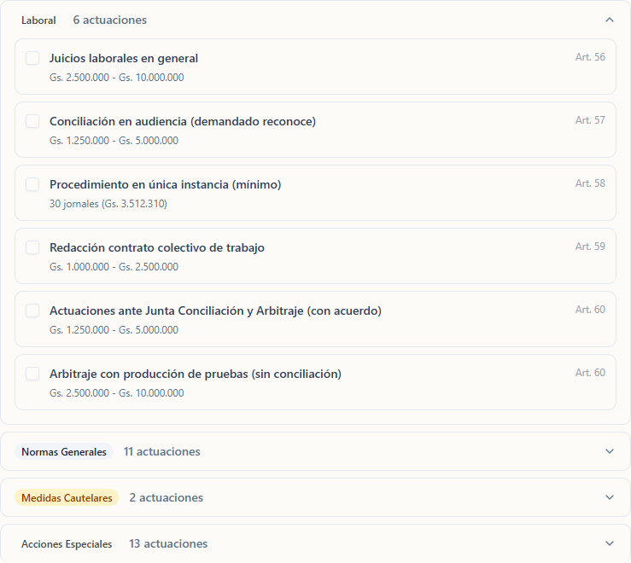631x563 pixels.
Task: Click '13 actuaciones' count text
Action: [x=168, y=543]
